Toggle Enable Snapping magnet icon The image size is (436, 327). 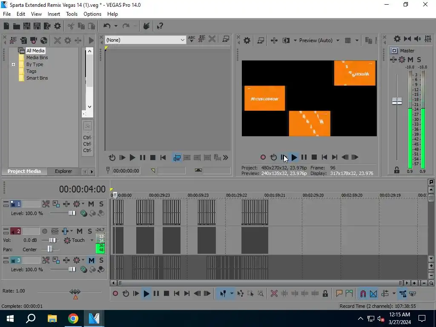click(363, 294)
